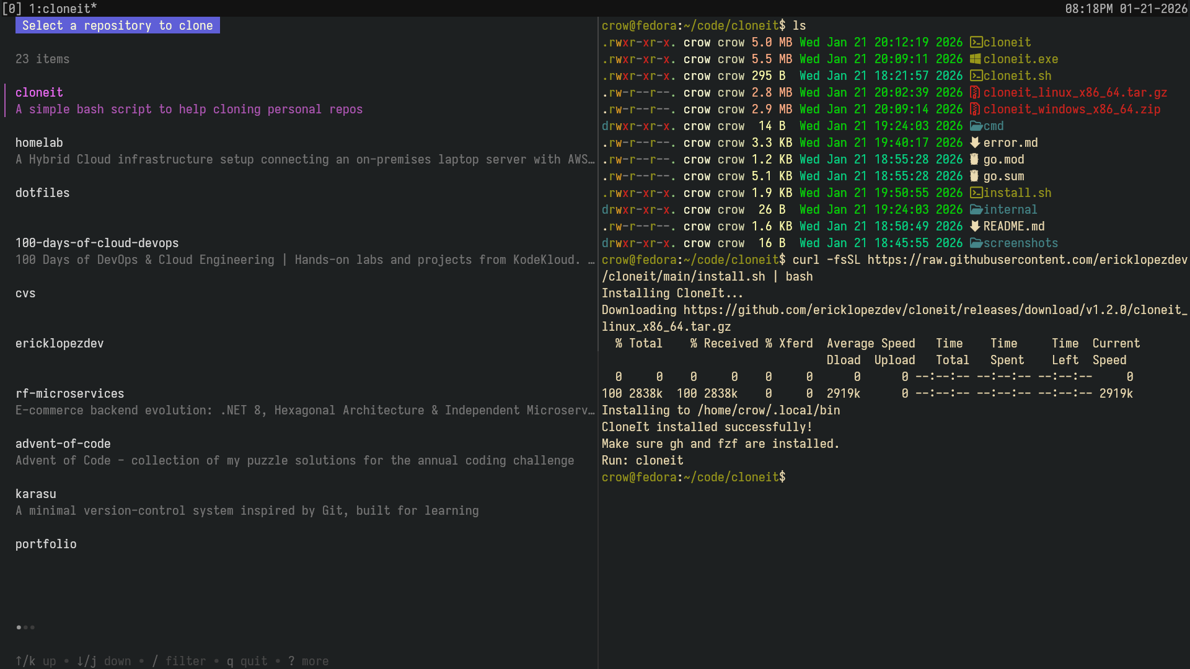The width and height of the screenshot is (1190, 669).
Task: Select the homelab repository entry
Action: [x=39, y=142]
